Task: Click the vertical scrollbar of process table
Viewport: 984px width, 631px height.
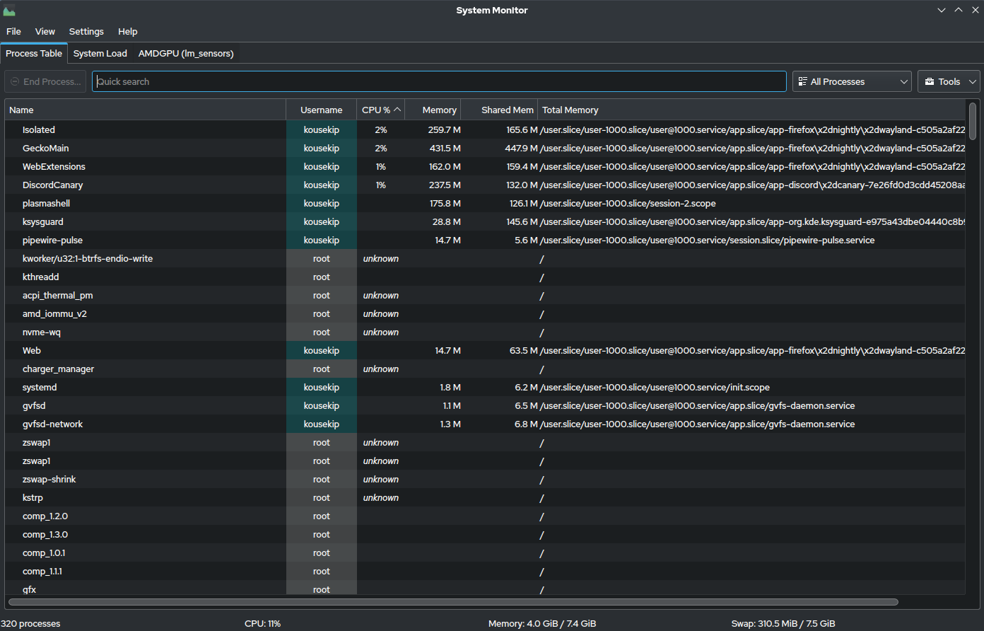Action: pyautogui.click(x=973, y=121)
